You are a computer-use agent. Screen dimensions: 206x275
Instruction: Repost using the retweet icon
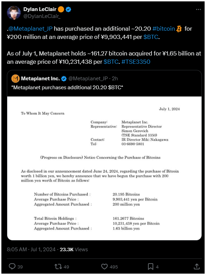(58, 267)
